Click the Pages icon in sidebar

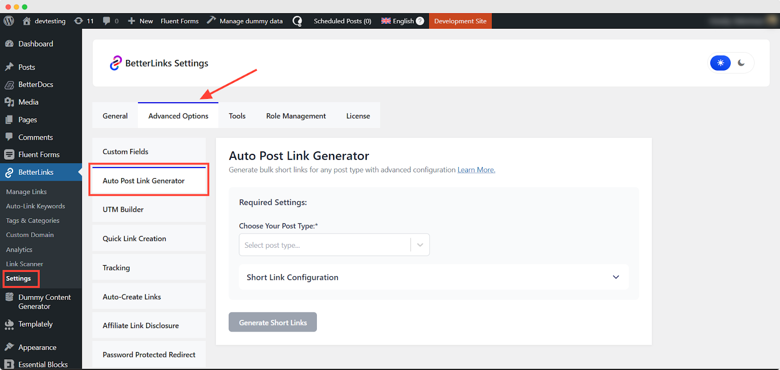point(9,120)
